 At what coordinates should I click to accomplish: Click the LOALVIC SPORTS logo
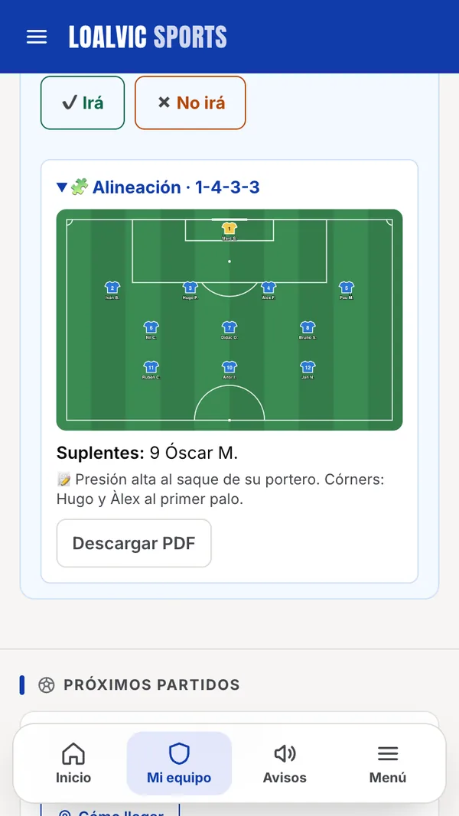pyautogui.click(x=148, y=37)
